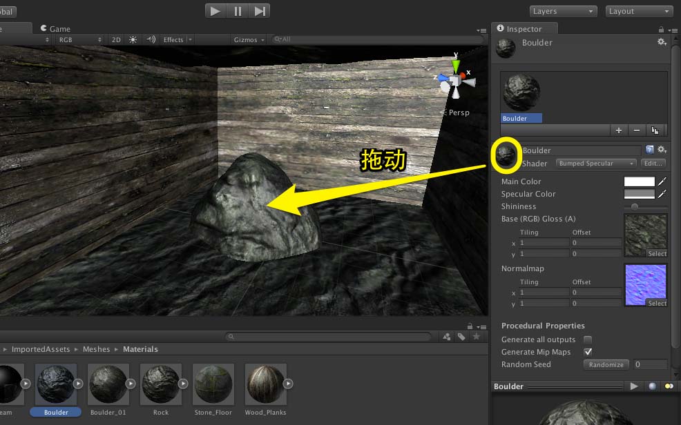Uncheck Generate Mip Maps checkbox
The height and width of the screenshot is (425, 681).
pyautogui.click(x=588, y=352)
